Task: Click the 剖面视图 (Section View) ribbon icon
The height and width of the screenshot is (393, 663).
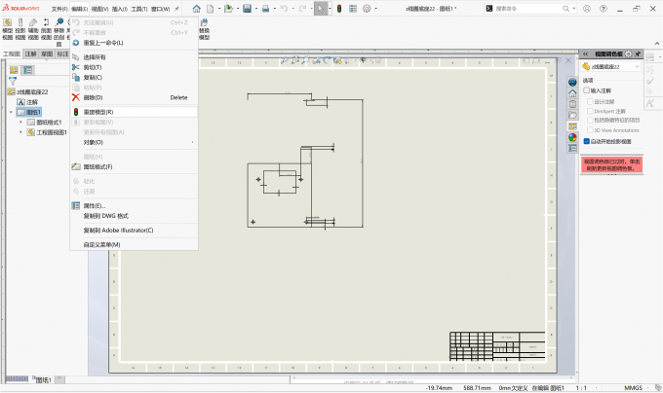Action: pyautogui.click(x=46, y=29)
